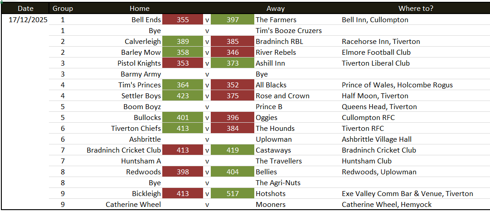Click the Catherine Wheel, Hemyock venue cell
Screen dimensions: 490x211
pyautogui.click(x=387, y=205)
